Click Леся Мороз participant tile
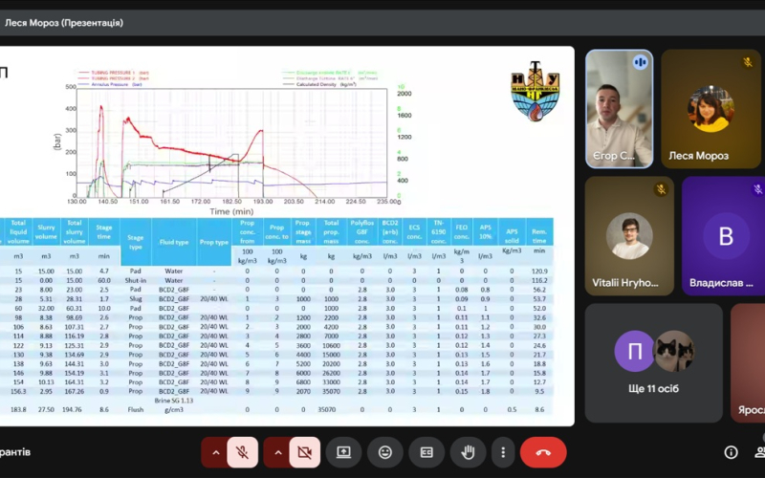The height and width of the screenshot is (478, 765). (x=709, y=108)
